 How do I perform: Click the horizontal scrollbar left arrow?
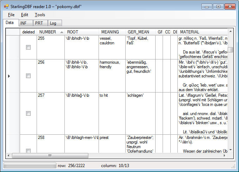(x=8, y=155)
